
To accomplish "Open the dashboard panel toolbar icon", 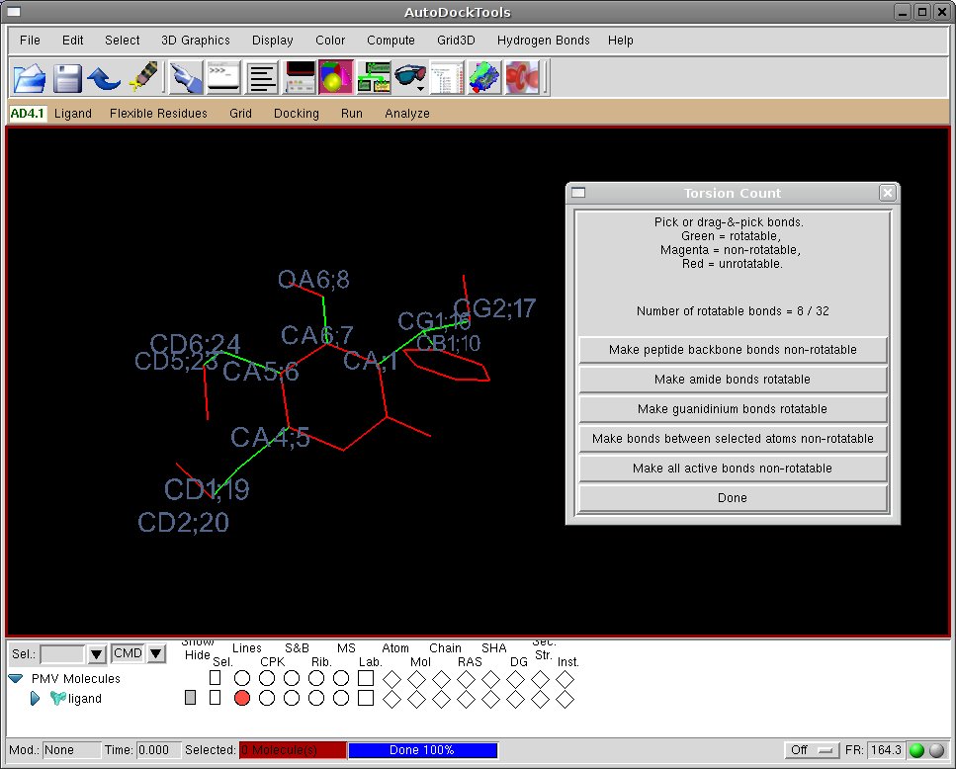I will click(300, 78).
